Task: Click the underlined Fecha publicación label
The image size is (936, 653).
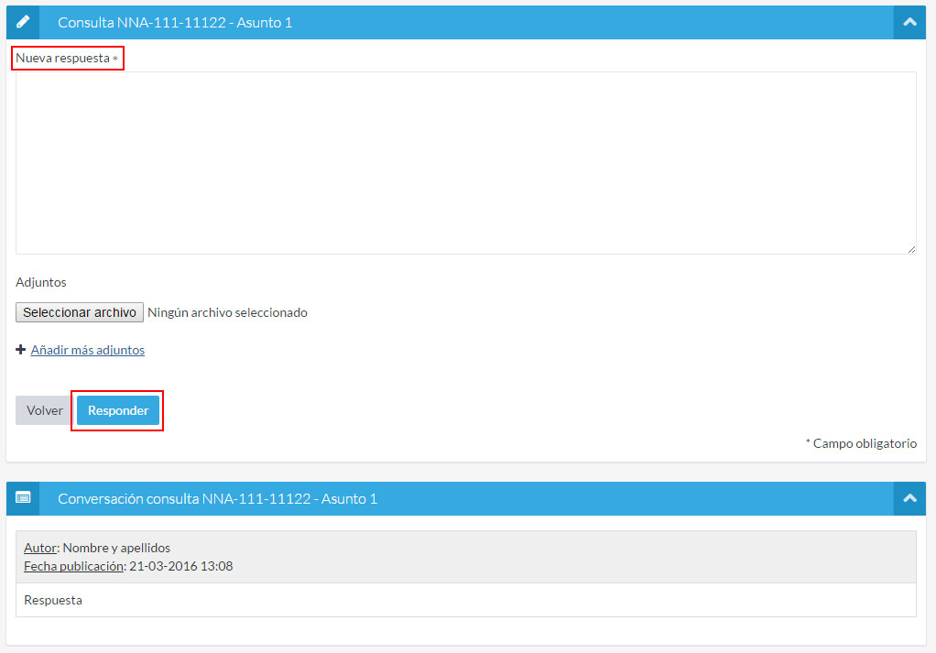Action: pos(73,566)
